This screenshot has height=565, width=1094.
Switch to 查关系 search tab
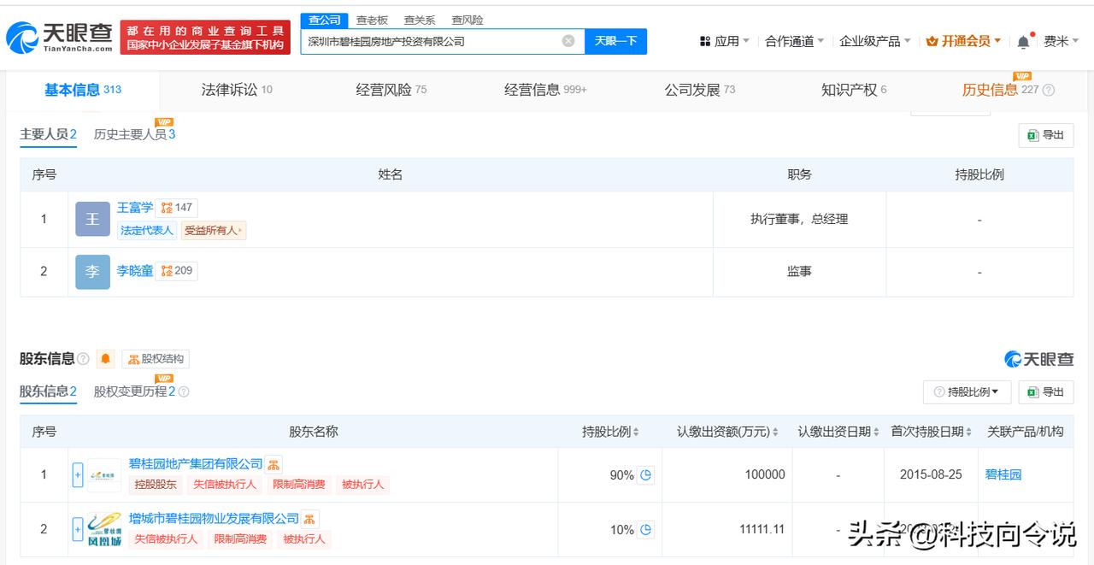(x=420, y=20)
